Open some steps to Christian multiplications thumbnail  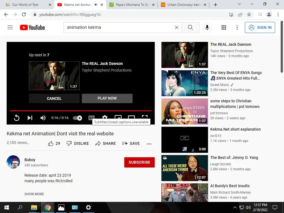[x=184, y=111]
